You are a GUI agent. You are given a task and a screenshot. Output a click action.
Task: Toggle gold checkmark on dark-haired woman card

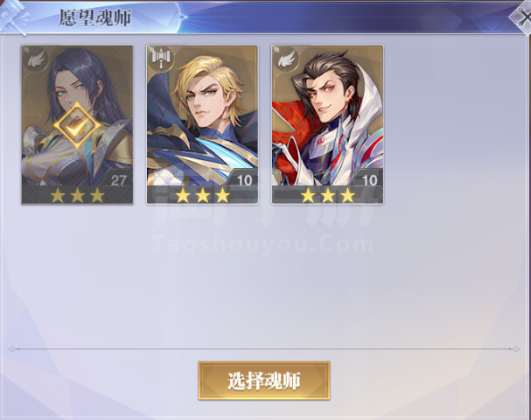pos(77,126)
